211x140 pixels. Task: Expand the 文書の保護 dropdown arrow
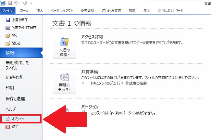(x=69, y=55)
